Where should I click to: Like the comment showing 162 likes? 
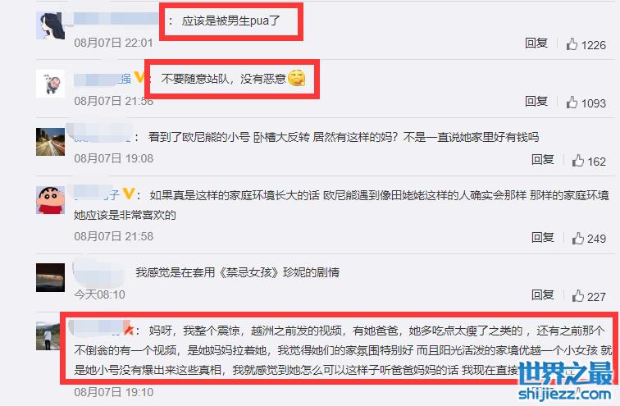tap(577, 161)
